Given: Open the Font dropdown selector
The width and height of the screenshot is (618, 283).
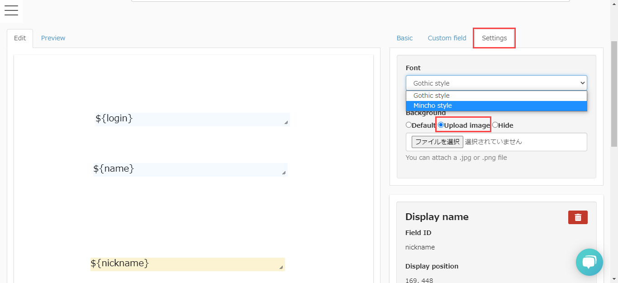Looking at the screenshot, I should (x=496, y=83).
